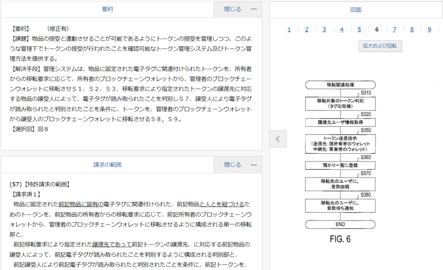Switch to drawing number 8
The height and width of the screenshot is (270, 443).
tap(412, 30)
